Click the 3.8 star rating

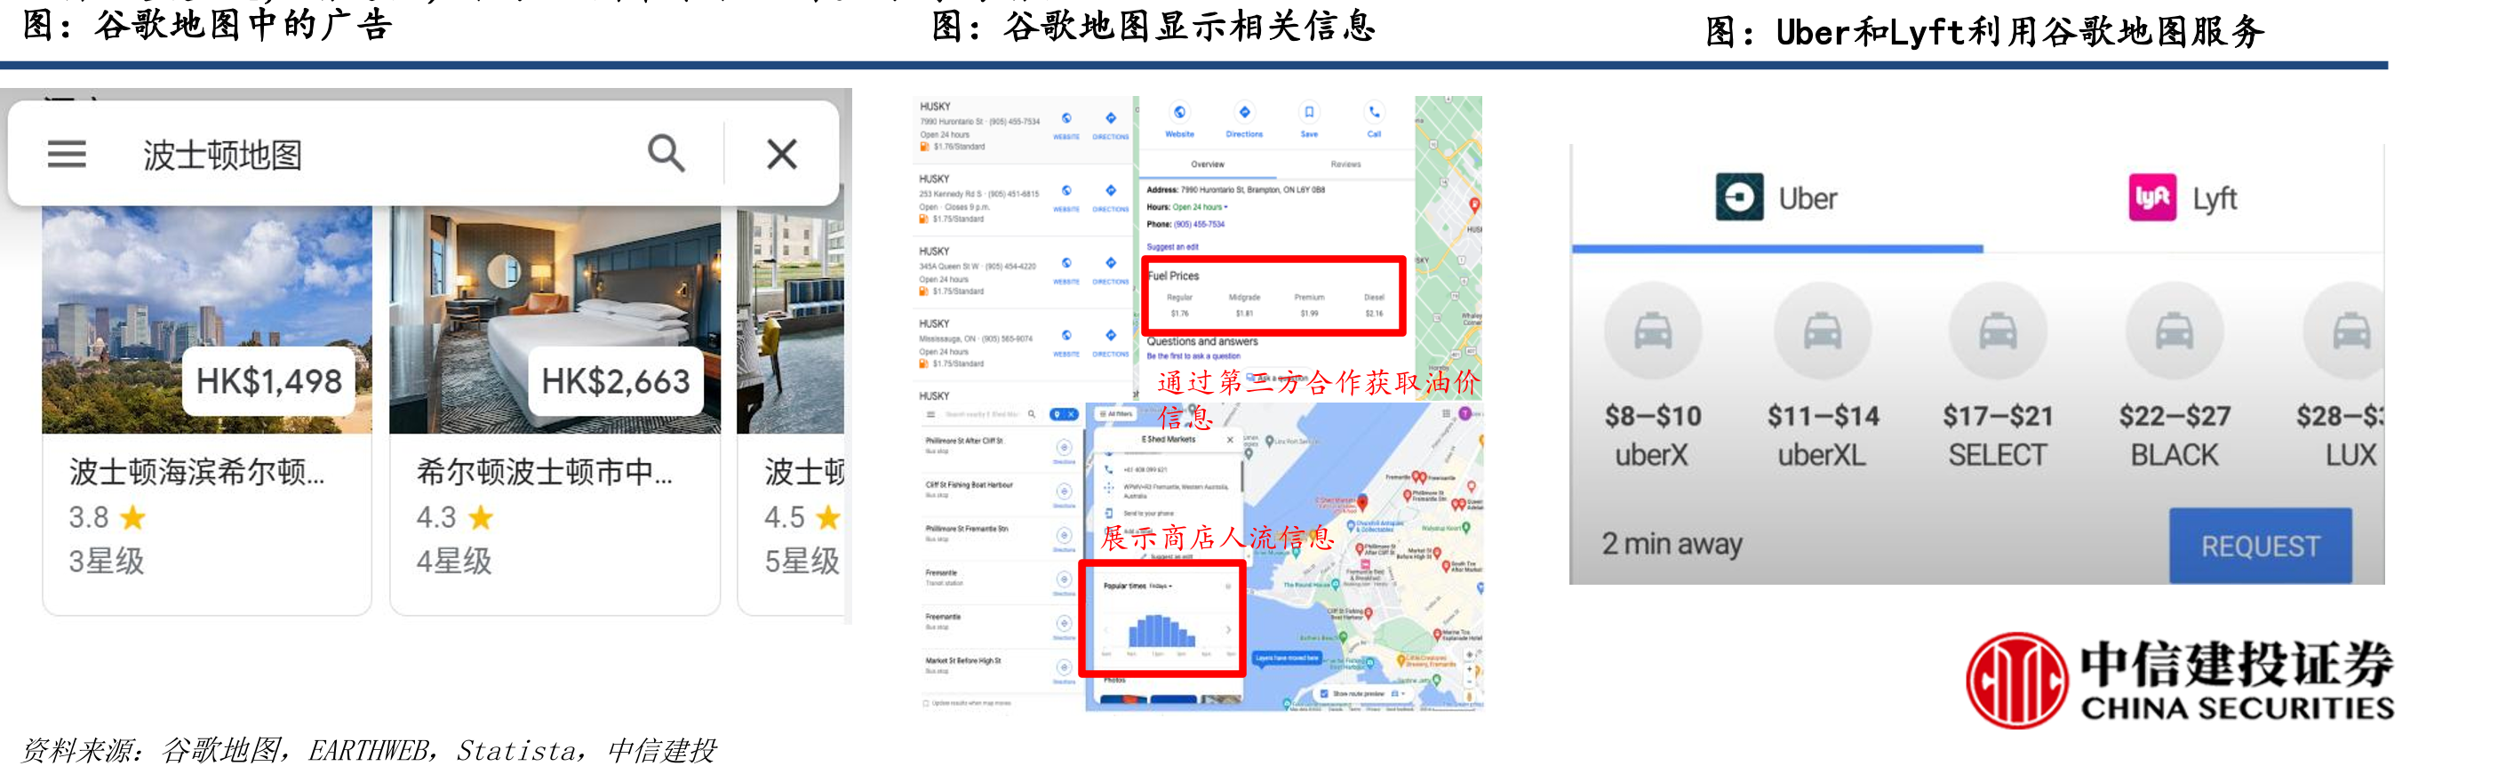pyautogui.click(x=107, y=517)
